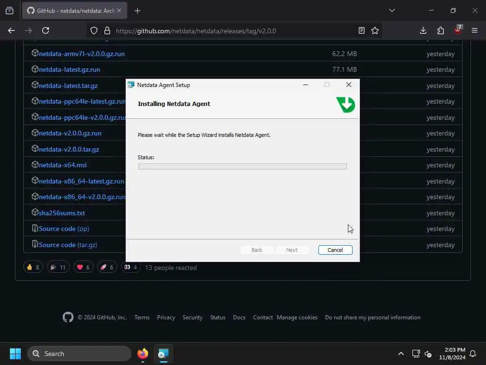Show hidden system tray icons

[401, 354]
